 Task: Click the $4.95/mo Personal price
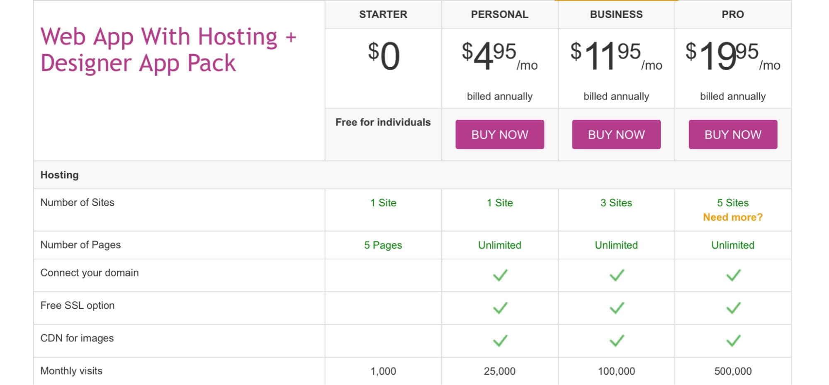pos(500,56)
